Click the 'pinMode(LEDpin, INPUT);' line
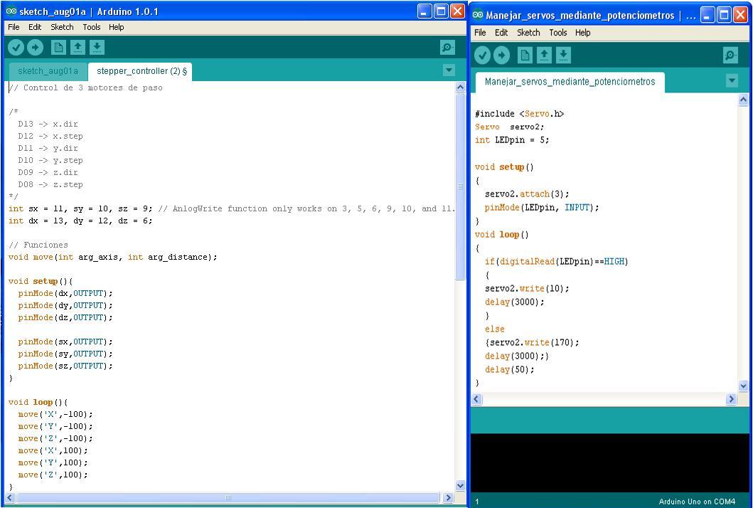The width and height of the screenshot is (753, 508). (x=542, y=207)
